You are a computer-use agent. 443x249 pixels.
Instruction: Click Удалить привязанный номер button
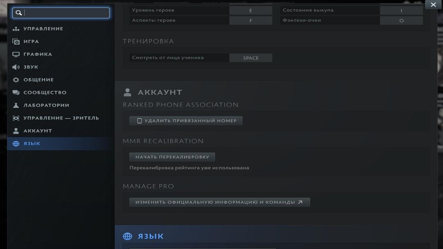(x=186, y=121)
